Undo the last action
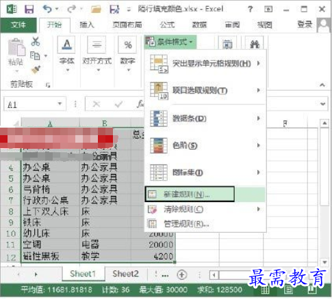Image resolution: width=332 pixels, height=299 pixels. click(47, 9)
